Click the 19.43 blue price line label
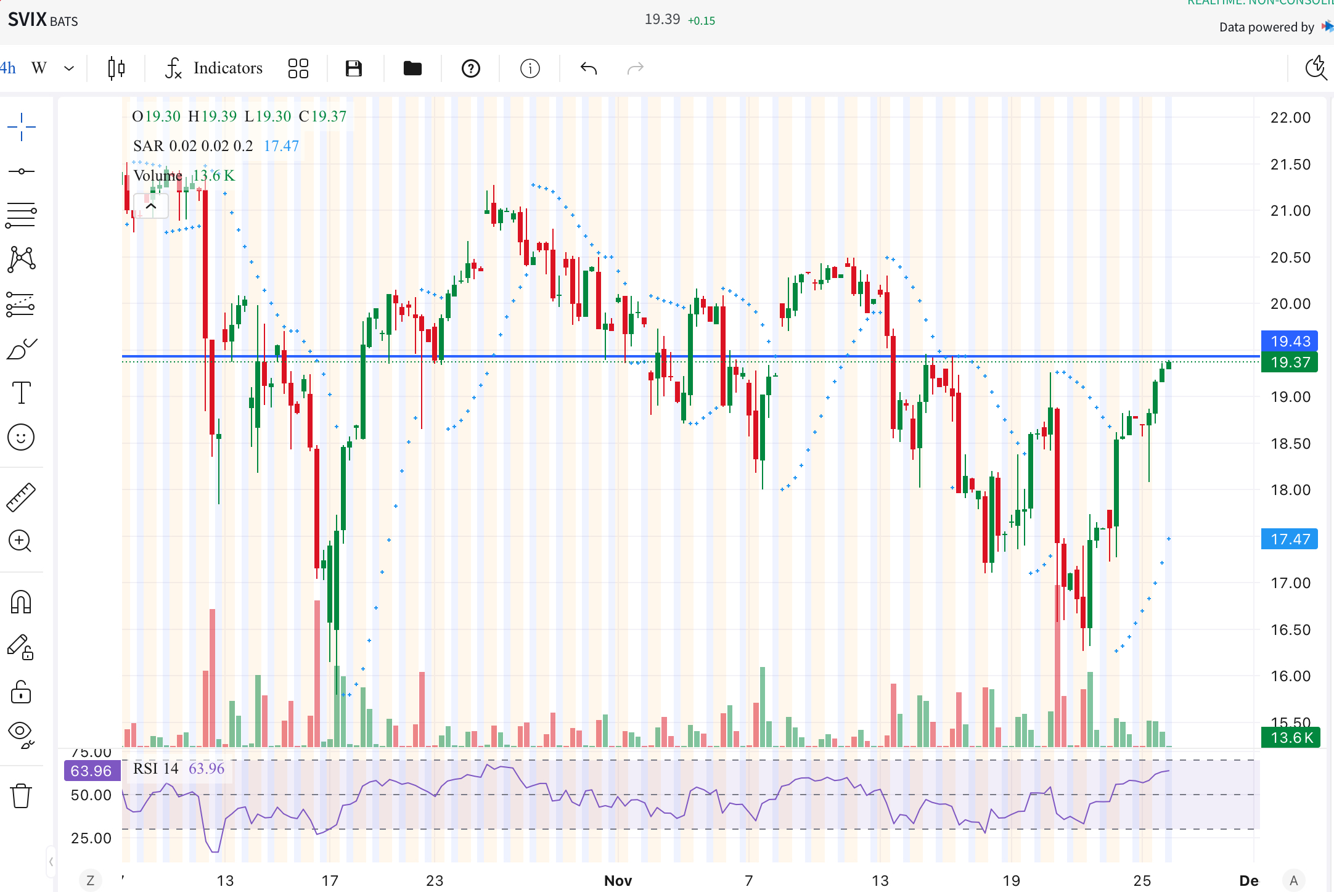Image resolution: width=1334 pixels, height=892 pixels. tap(1289, 341)
